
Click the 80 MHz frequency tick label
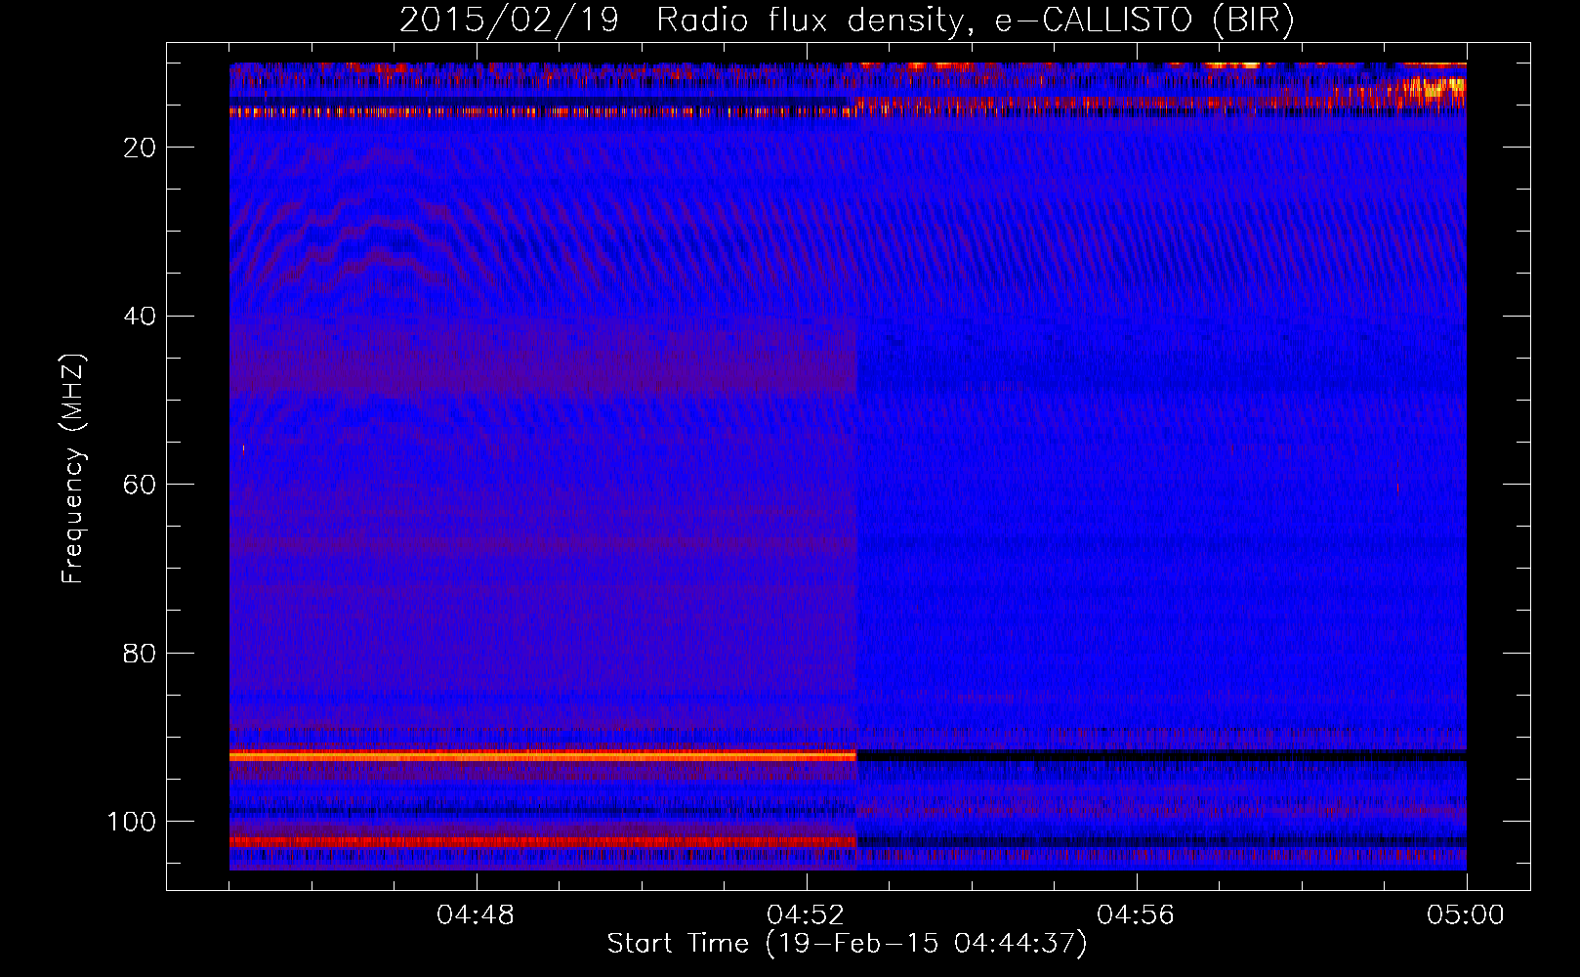coord(141,654)
